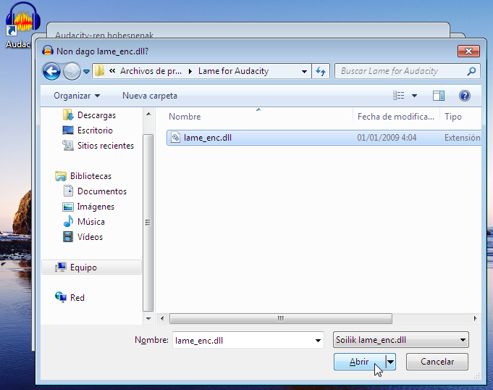This screenshot has width=493, height=390.
Task: Open Documentos library
Action: pos(102,191)
